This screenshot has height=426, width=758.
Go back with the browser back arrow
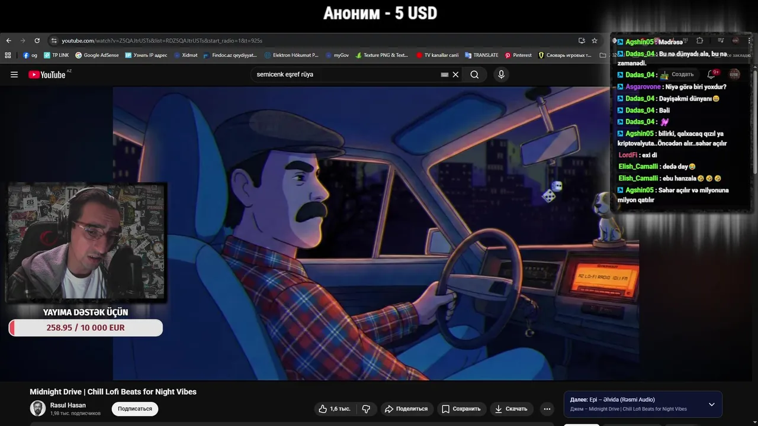(x=8, y=41)
